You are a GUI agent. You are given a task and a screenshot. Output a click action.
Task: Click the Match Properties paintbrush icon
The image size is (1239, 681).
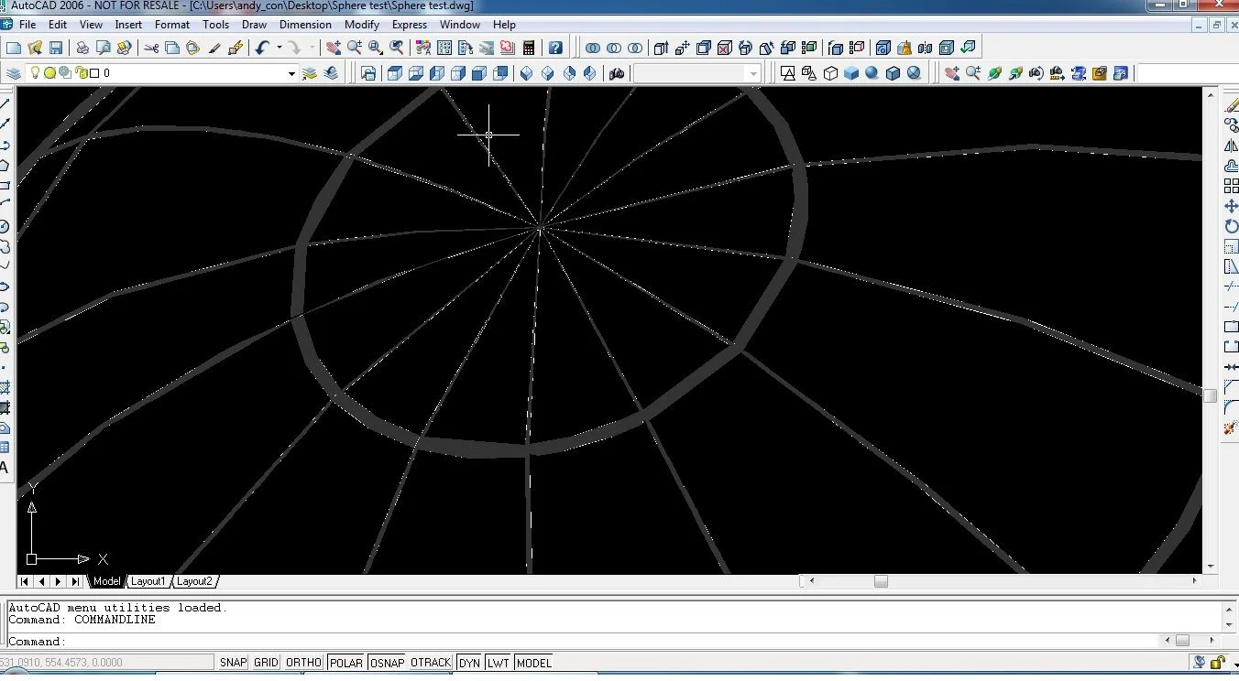214,48
